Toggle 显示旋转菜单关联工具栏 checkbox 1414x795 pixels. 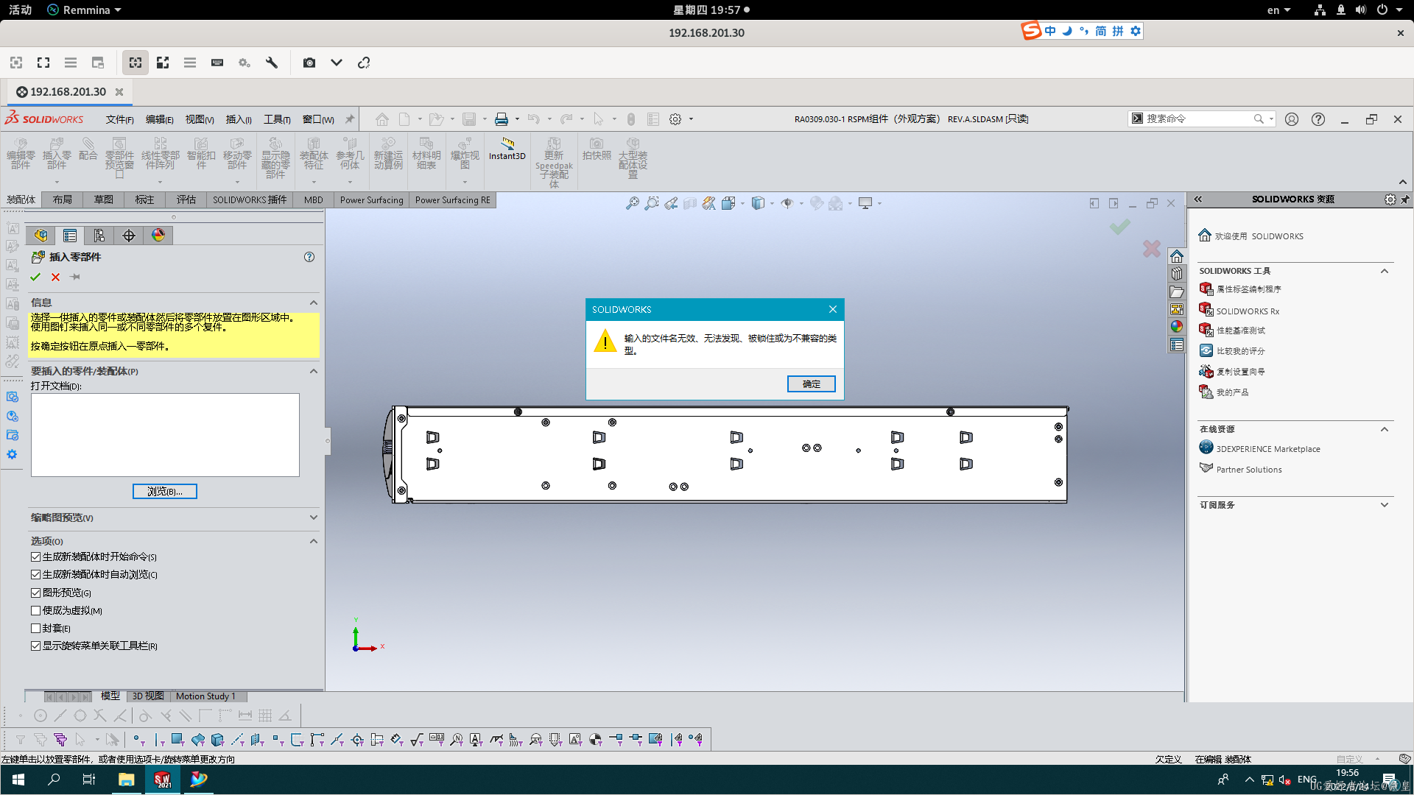pos(35,646)
